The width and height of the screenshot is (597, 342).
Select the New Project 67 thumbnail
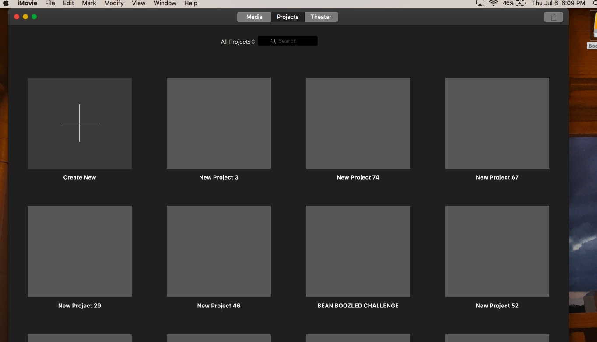pyautogui.click(x=497, y=123)
